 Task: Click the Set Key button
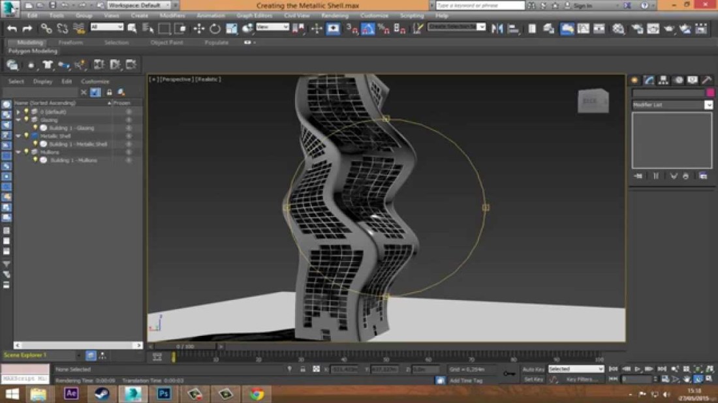click(533, 379)
